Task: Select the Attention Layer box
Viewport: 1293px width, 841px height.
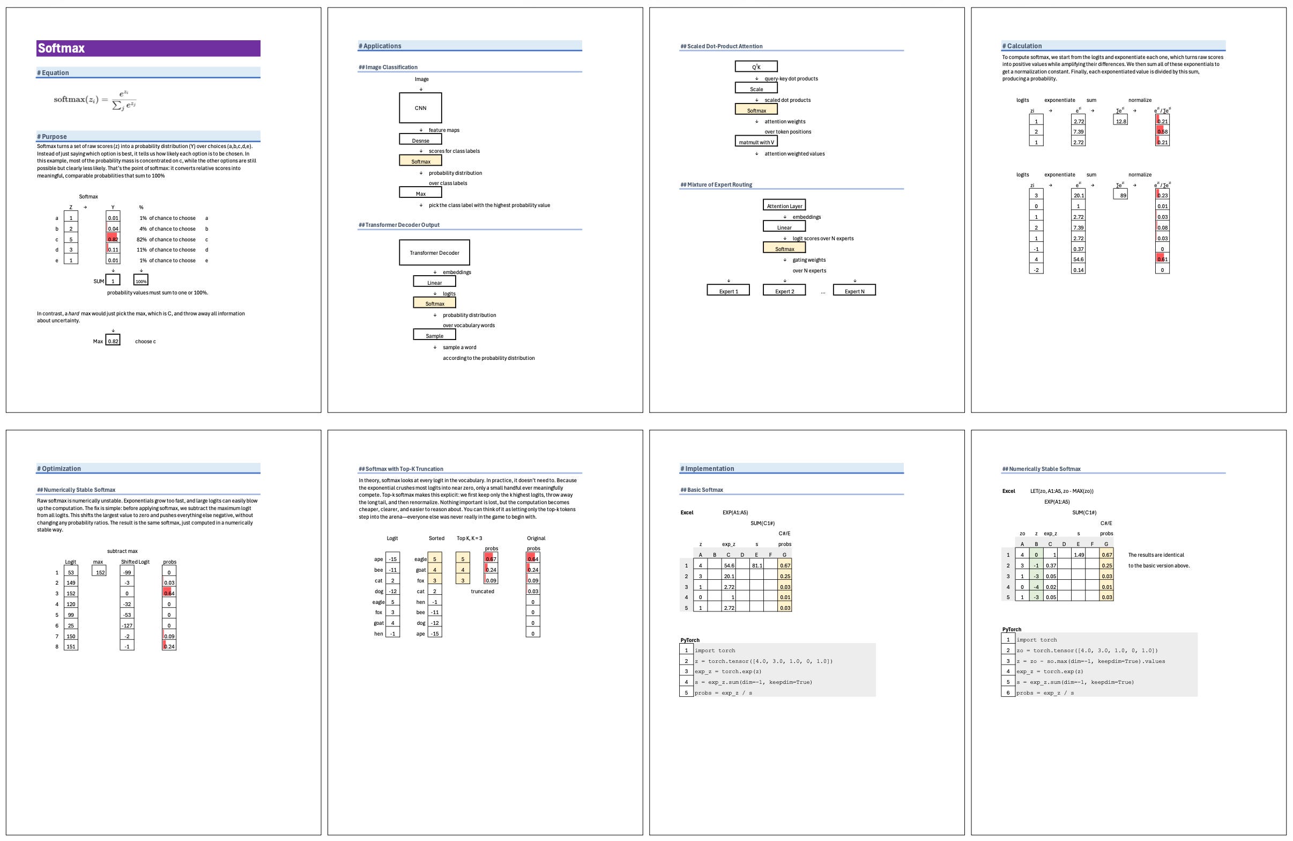Action: (784, 205)
